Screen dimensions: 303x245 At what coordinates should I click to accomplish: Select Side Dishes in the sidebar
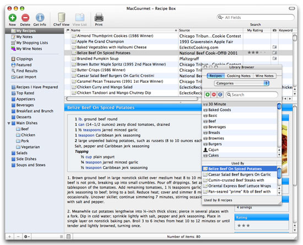[x=26, y=159]
